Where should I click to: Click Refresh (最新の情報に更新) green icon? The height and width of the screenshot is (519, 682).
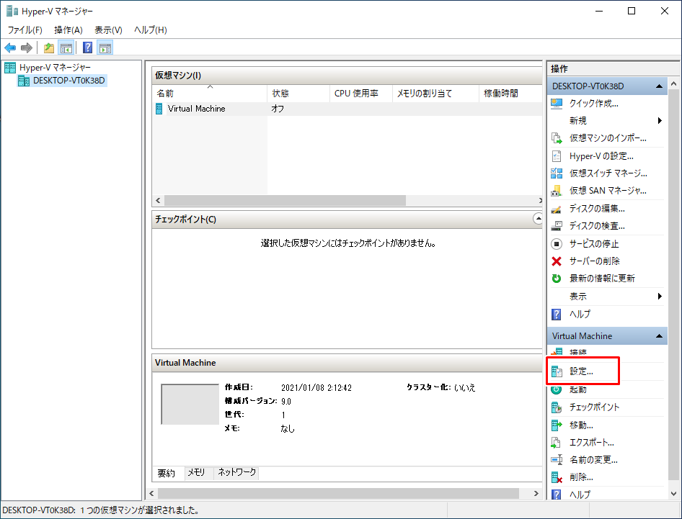pyautogui.click(x=557, y=279)
